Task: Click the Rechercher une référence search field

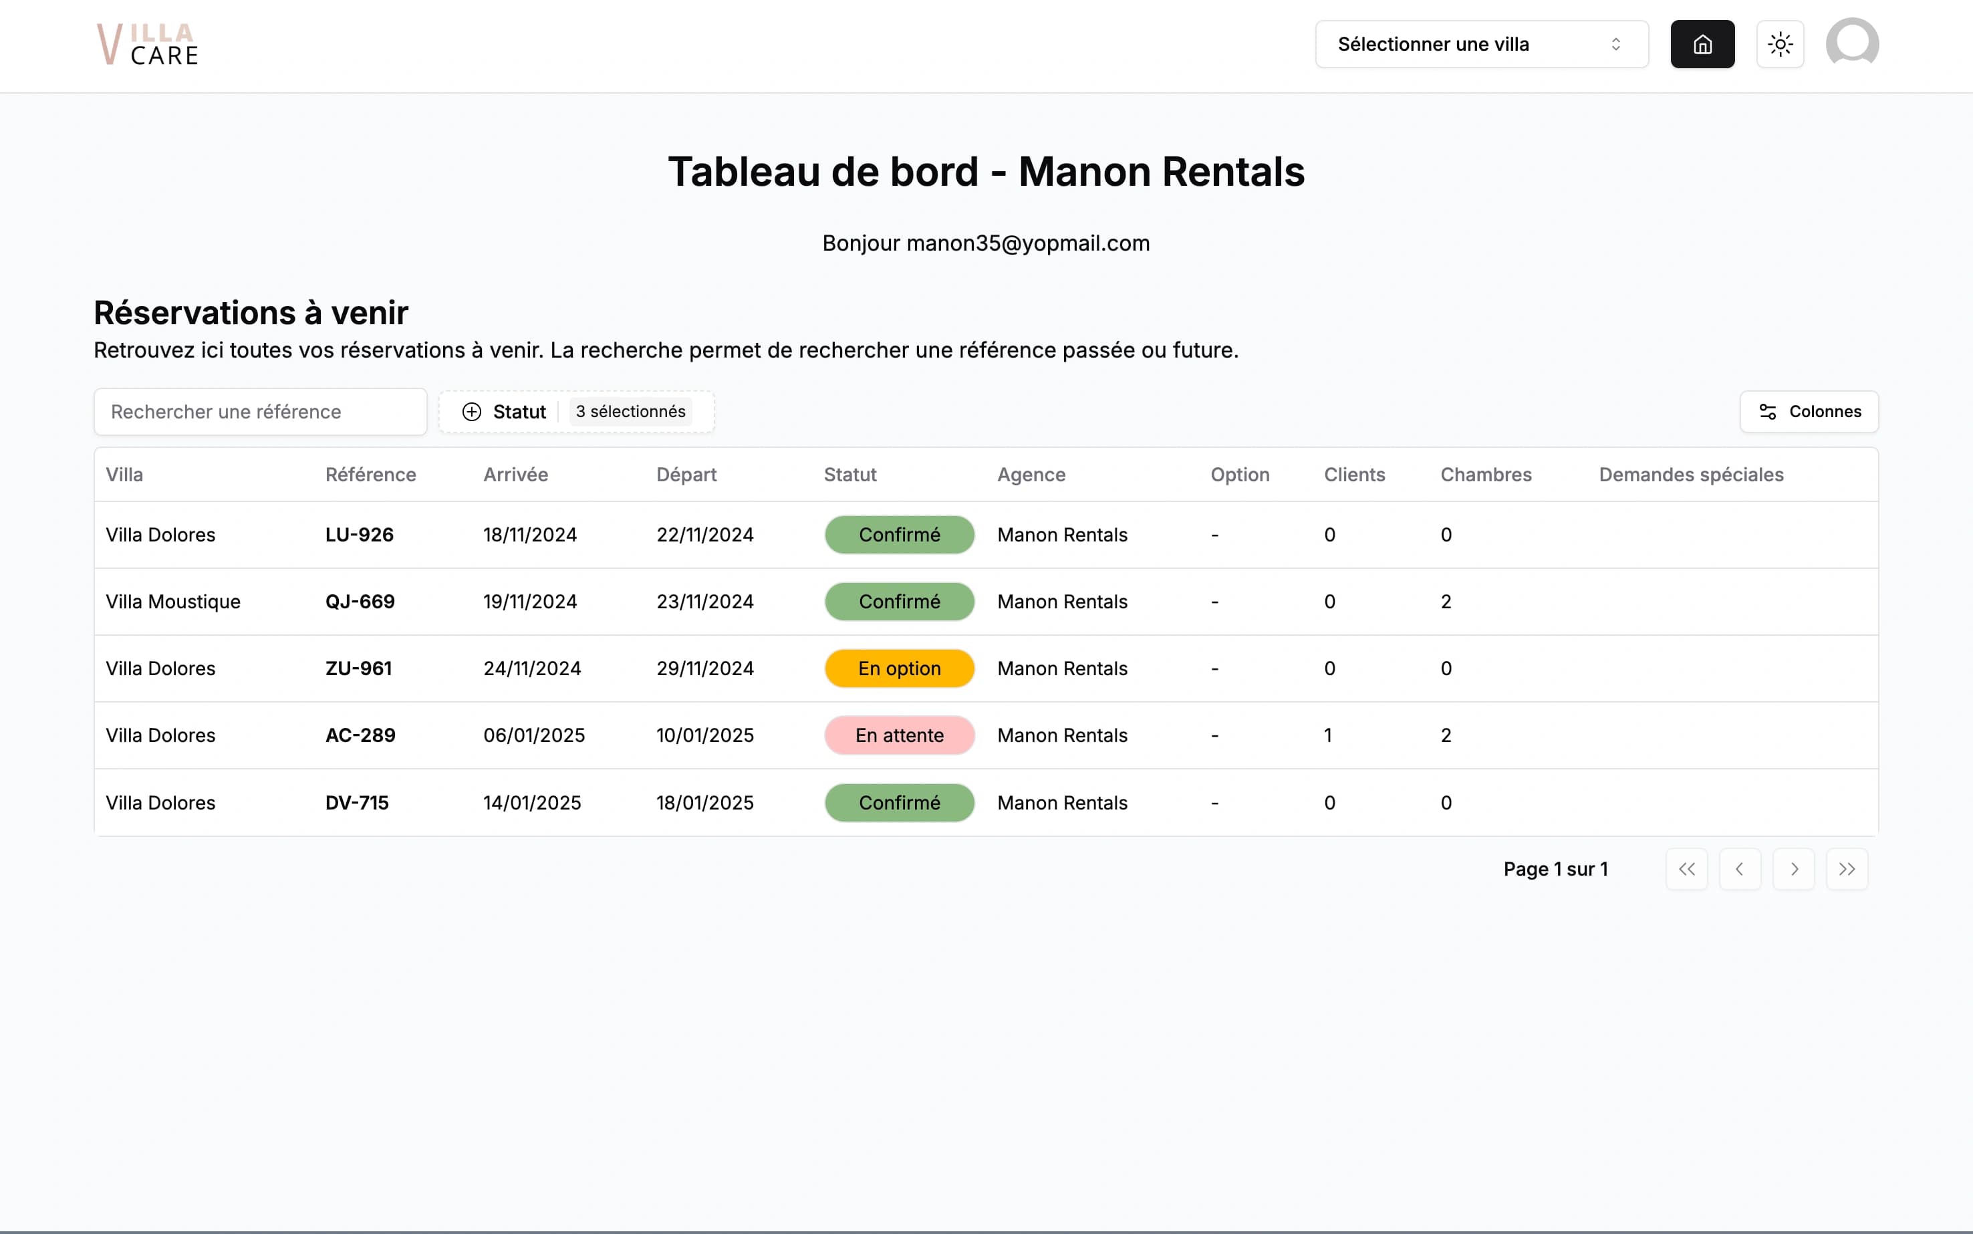Action: click(259, 411)
